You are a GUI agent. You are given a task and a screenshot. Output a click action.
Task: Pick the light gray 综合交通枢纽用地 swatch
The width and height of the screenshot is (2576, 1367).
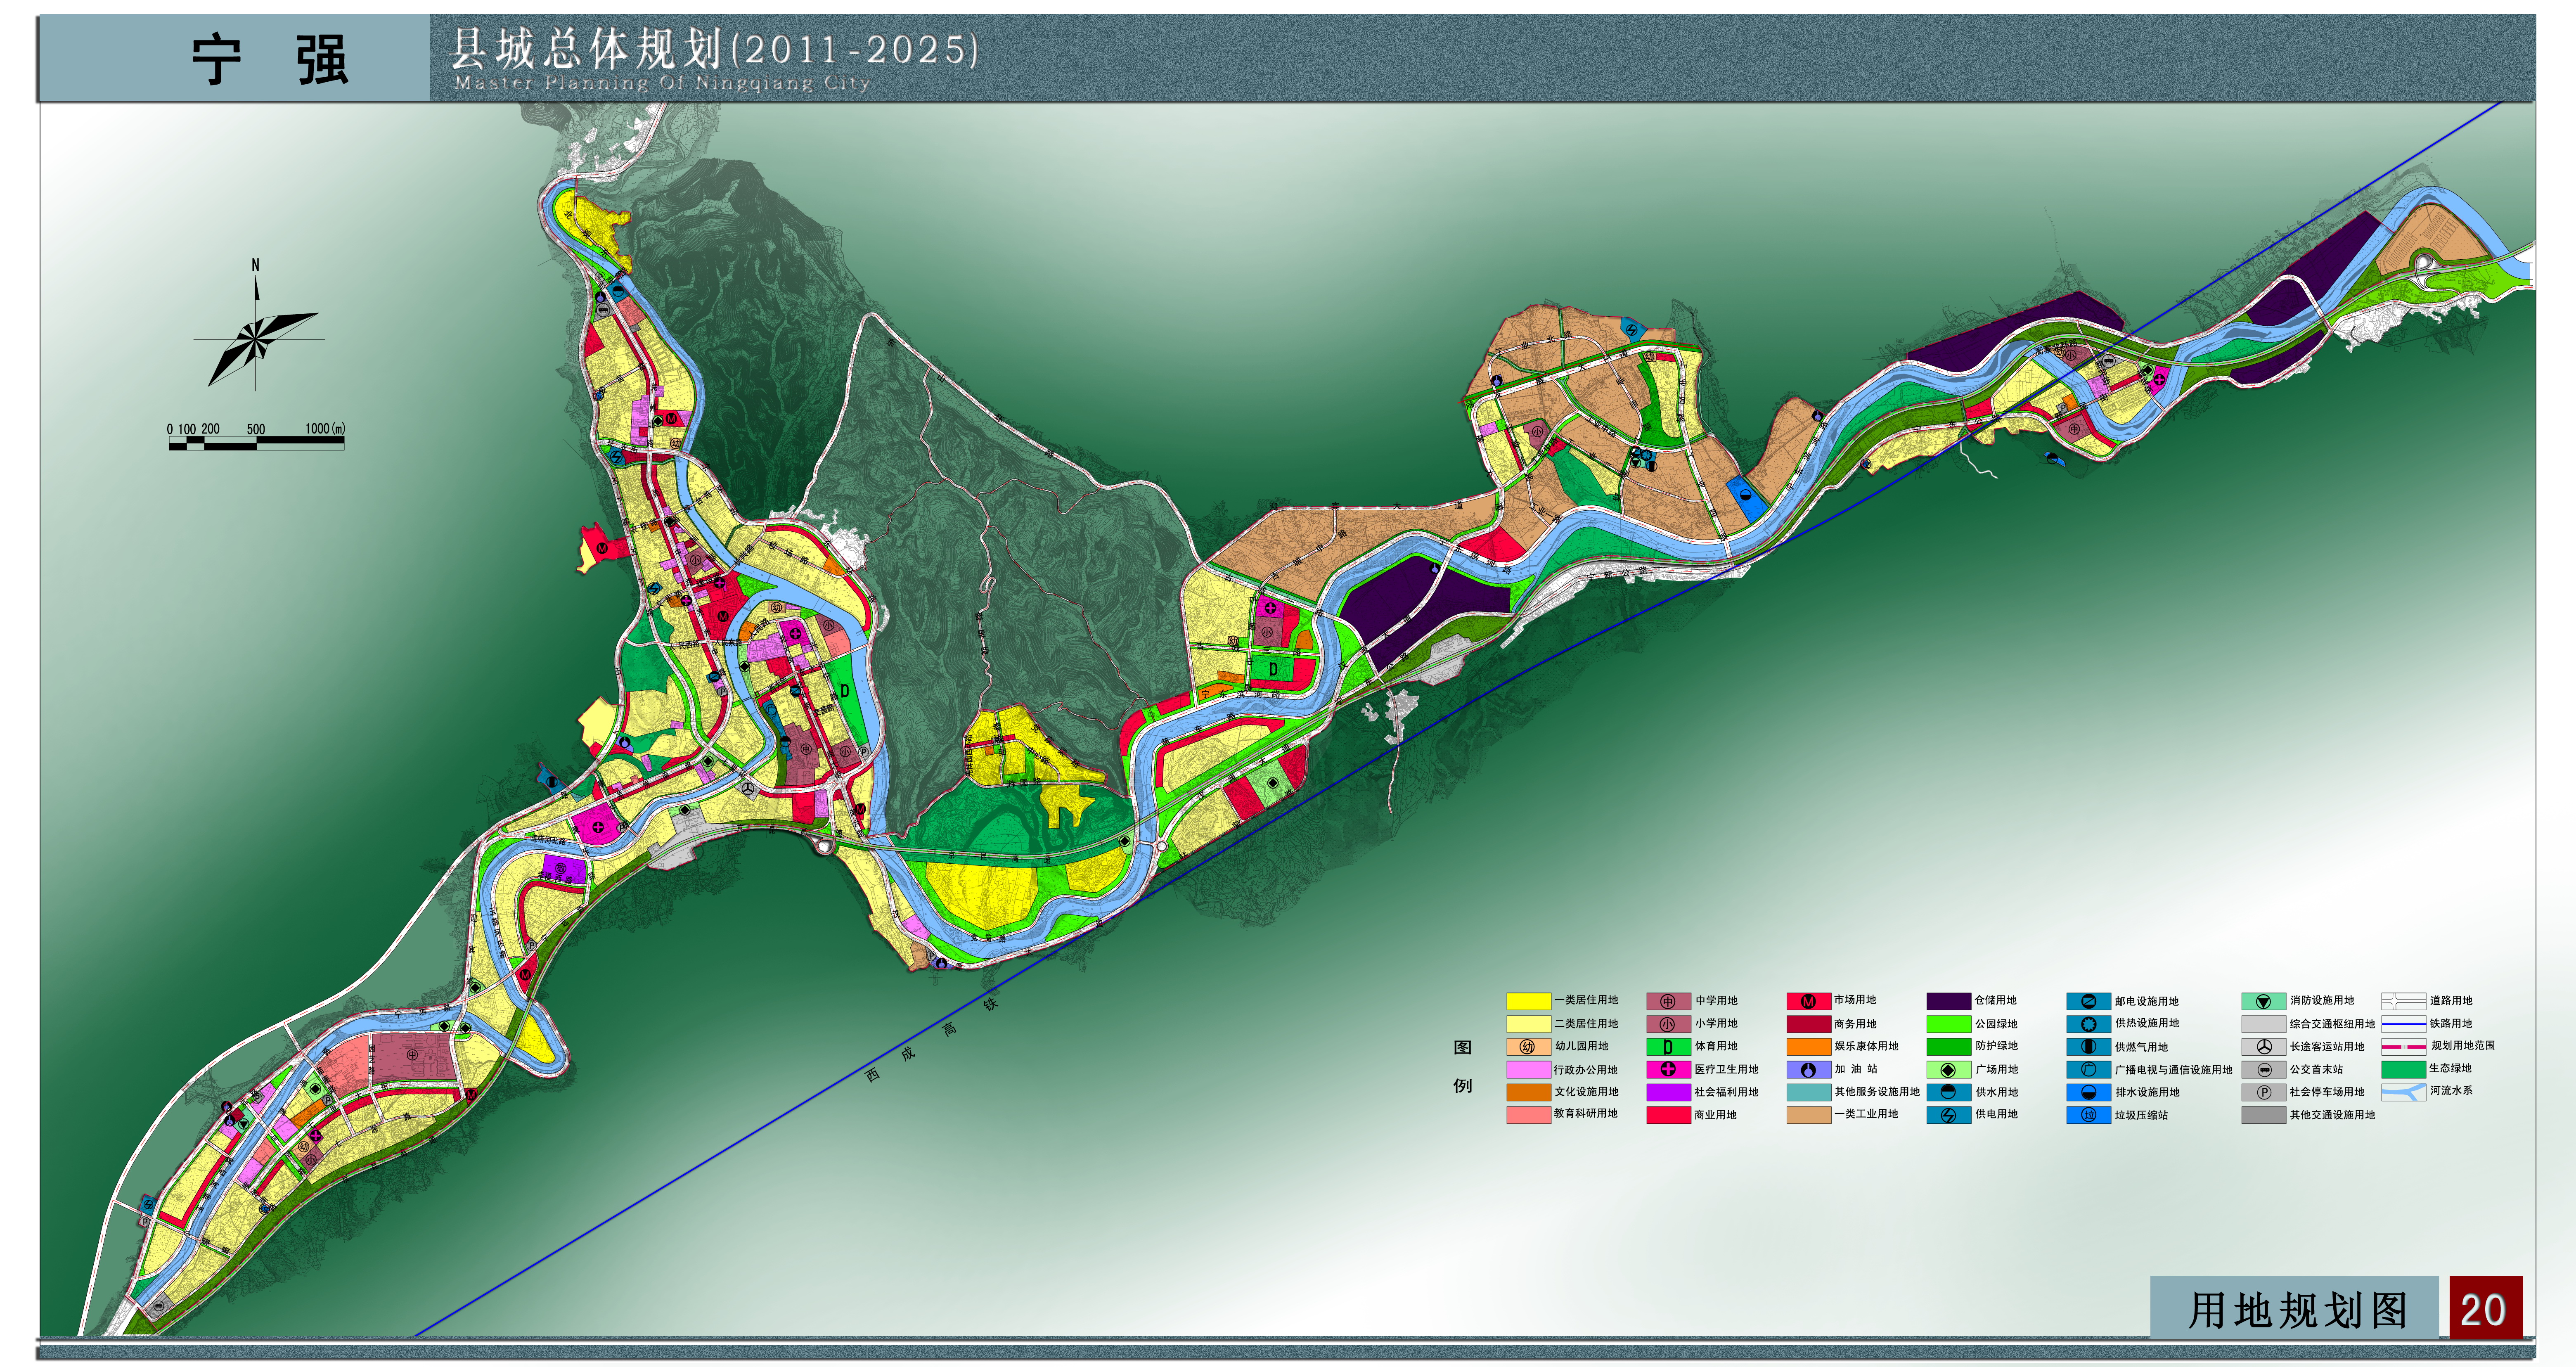point(2263,1024)
